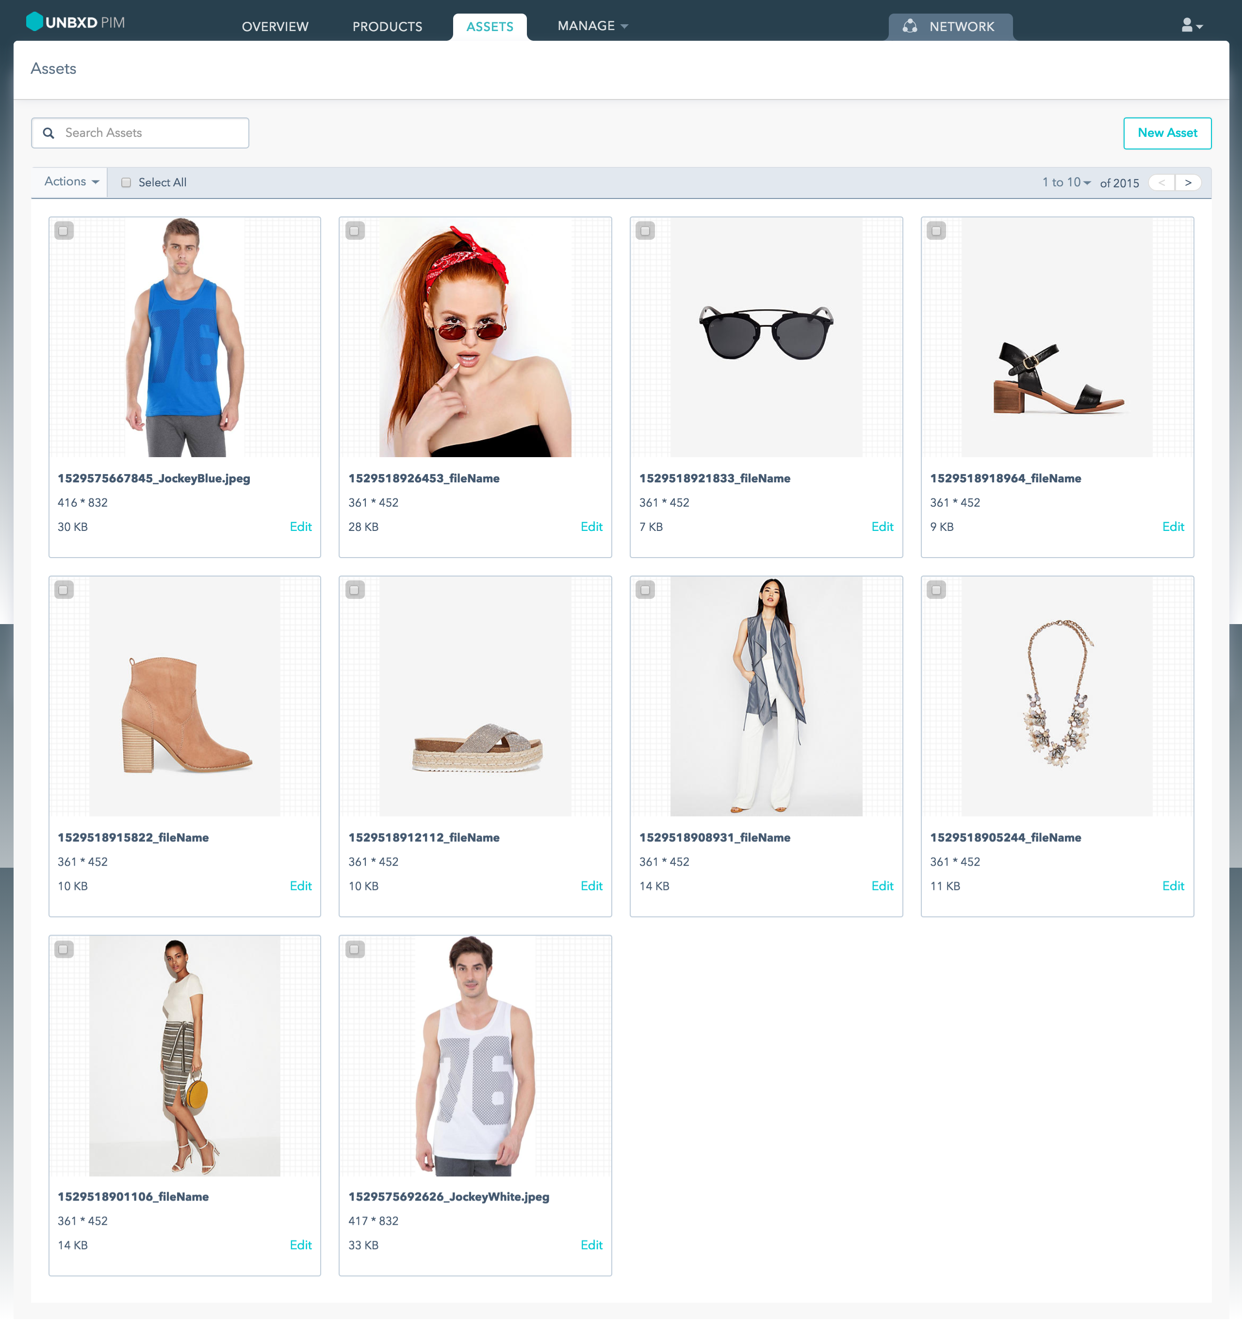The image size is (1242, 1320).
Task: Open the red-haired woman thumbnail
Action: pyautogui.click(x=475, y=337)
